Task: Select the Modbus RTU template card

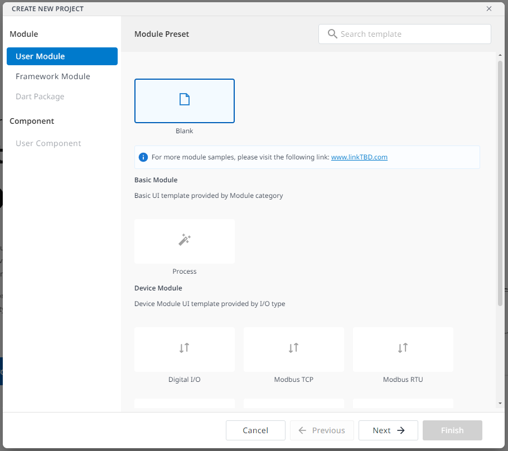Action: tap(403, 350)
